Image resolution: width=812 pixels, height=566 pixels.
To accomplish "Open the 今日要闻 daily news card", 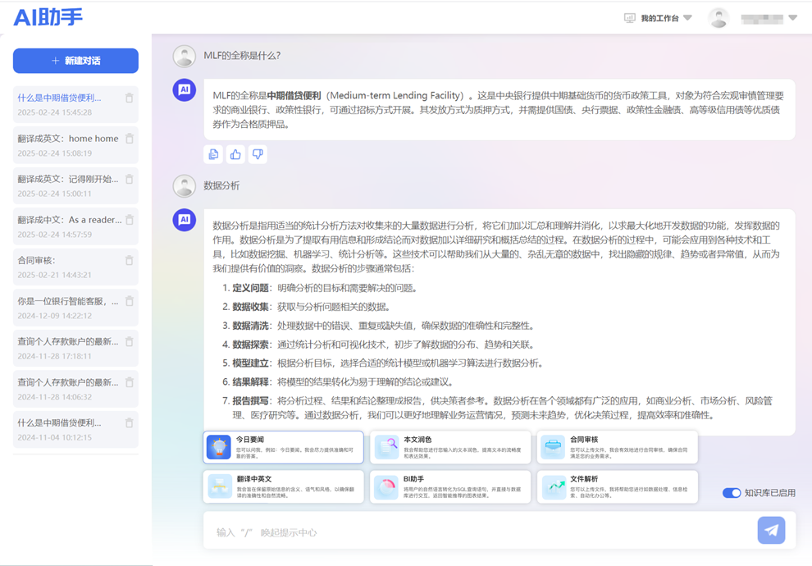I will (282, 447).
